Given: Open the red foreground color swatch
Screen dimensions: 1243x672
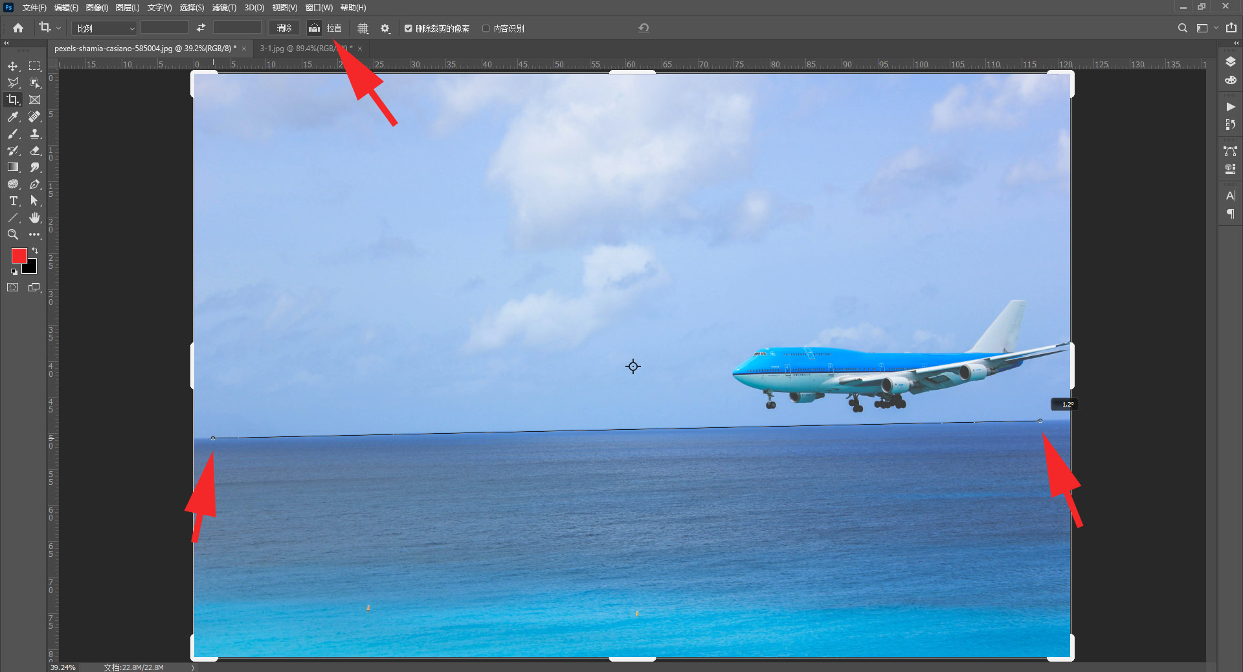Looking at the screenshot, I should (19, 255).
